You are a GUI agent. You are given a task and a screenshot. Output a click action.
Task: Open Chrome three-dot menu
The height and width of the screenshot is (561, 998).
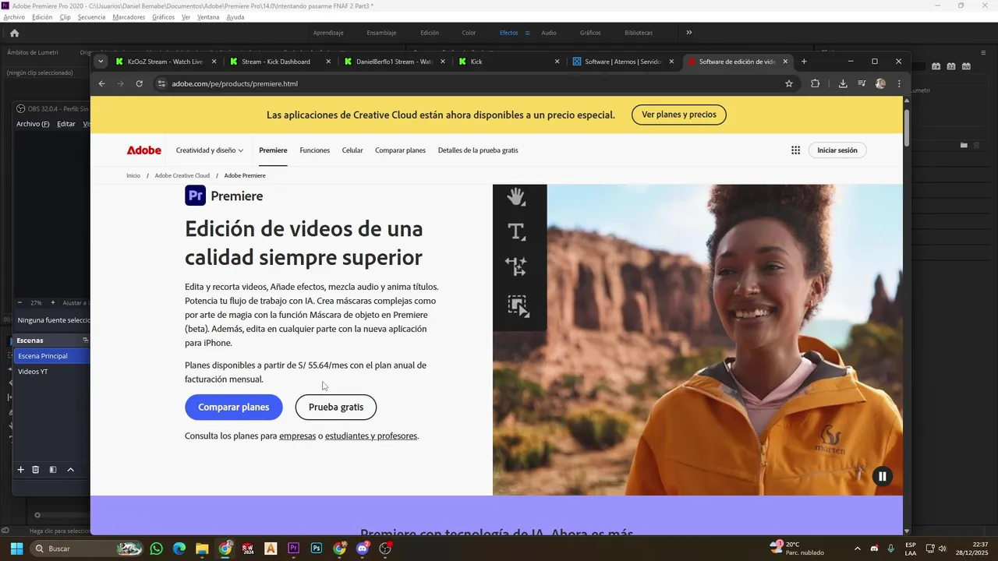click(899, 83)
